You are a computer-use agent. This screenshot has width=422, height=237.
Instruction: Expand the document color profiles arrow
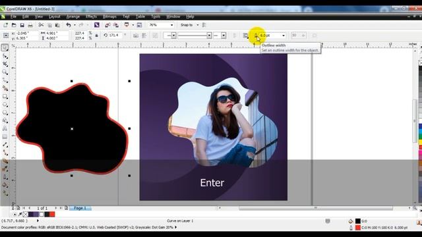point(176,227)
